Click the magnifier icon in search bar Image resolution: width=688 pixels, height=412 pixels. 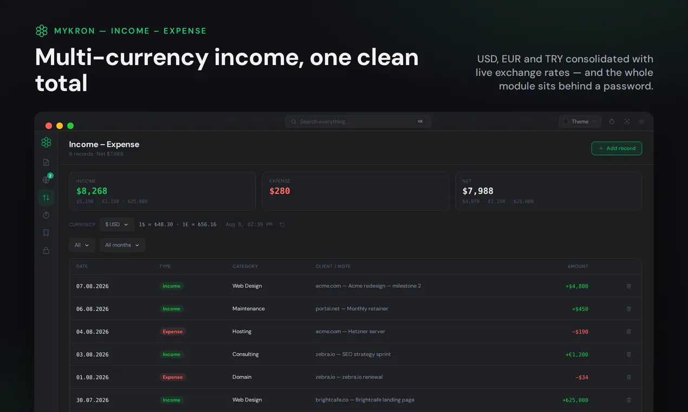point(294,121)
